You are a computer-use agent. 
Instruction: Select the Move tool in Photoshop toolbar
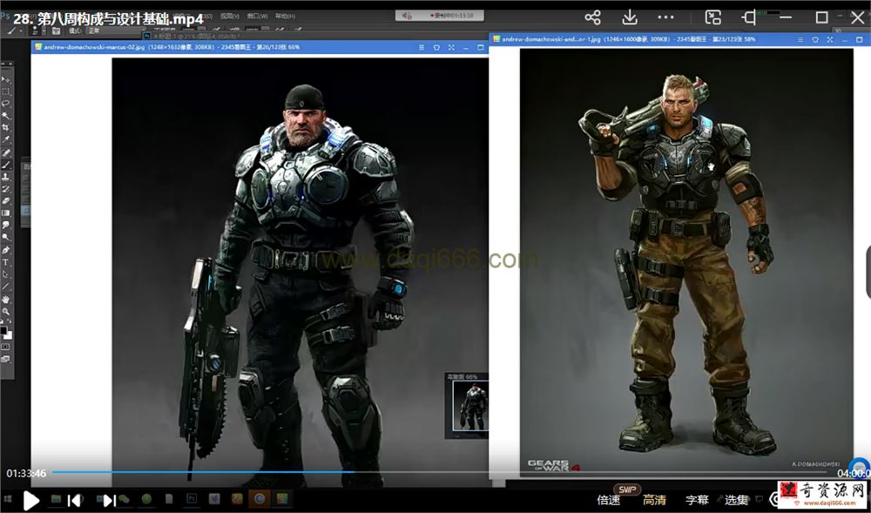pyautogui.click(x=7, y=79)
